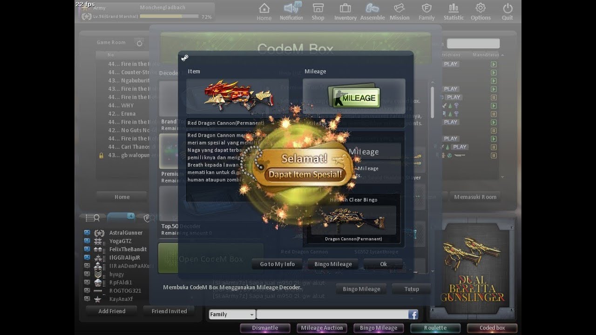
Task: Select the room named Eruna
Action: pos(128,114)
